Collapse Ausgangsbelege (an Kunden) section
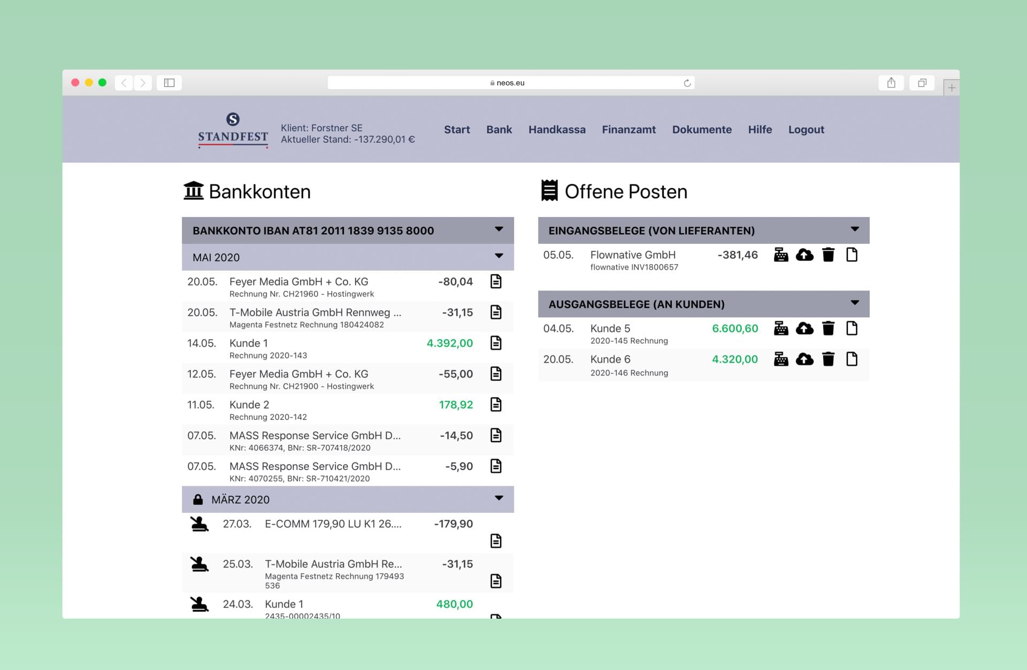 tap(855, 303)
